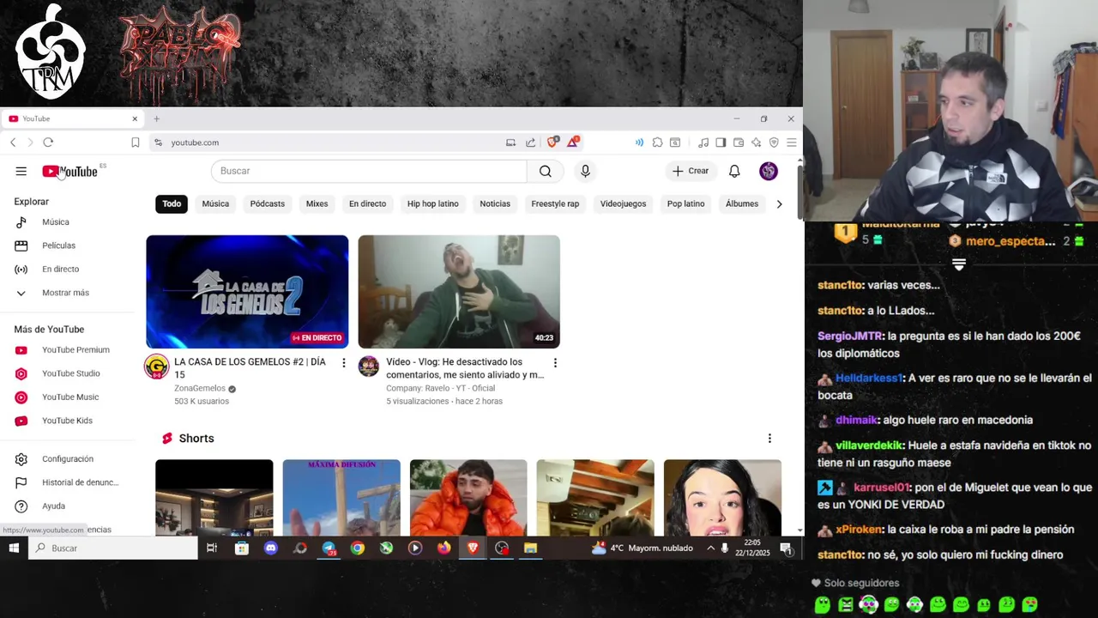Click the Brave VPN shield icon

774,142
